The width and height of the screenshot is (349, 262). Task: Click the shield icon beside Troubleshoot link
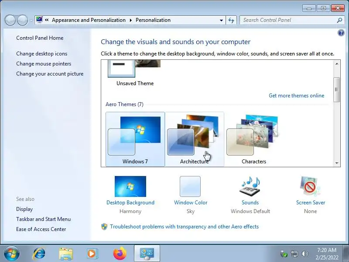coord(104,227)
